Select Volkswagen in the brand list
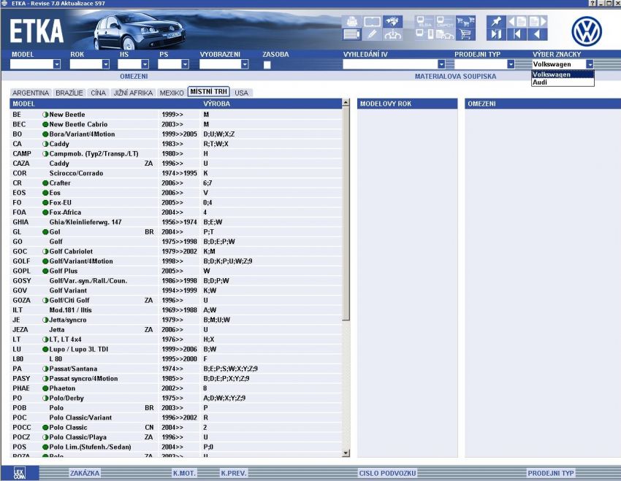 click(x=563, y=74)
